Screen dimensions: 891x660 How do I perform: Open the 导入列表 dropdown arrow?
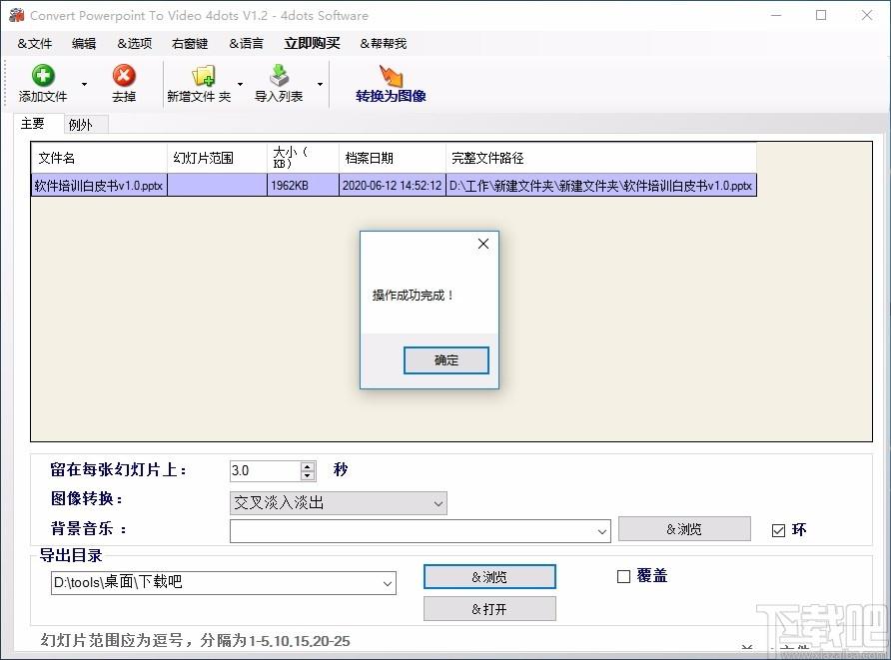pos(320,84)
